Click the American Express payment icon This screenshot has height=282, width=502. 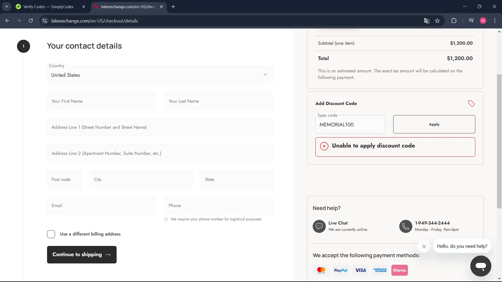380,270
